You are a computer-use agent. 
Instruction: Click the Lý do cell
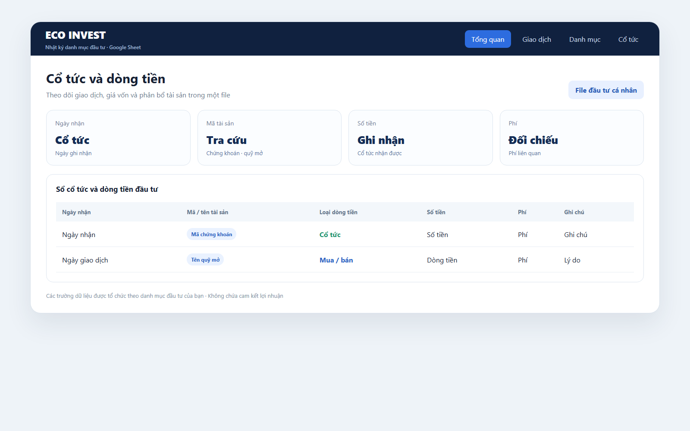(x=572, y=260)
